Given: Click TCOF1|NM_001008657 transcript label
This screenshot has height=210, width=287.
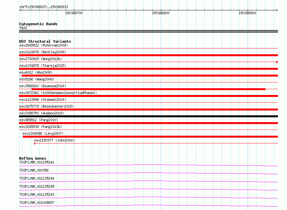Looking at the screenshot, I should 37,203.
